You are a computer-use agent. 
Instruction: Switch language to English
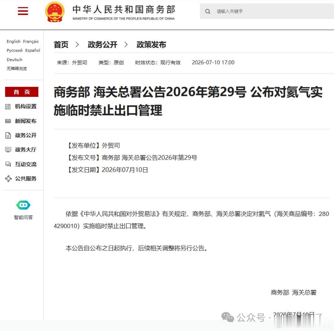(x=13, y=41)
